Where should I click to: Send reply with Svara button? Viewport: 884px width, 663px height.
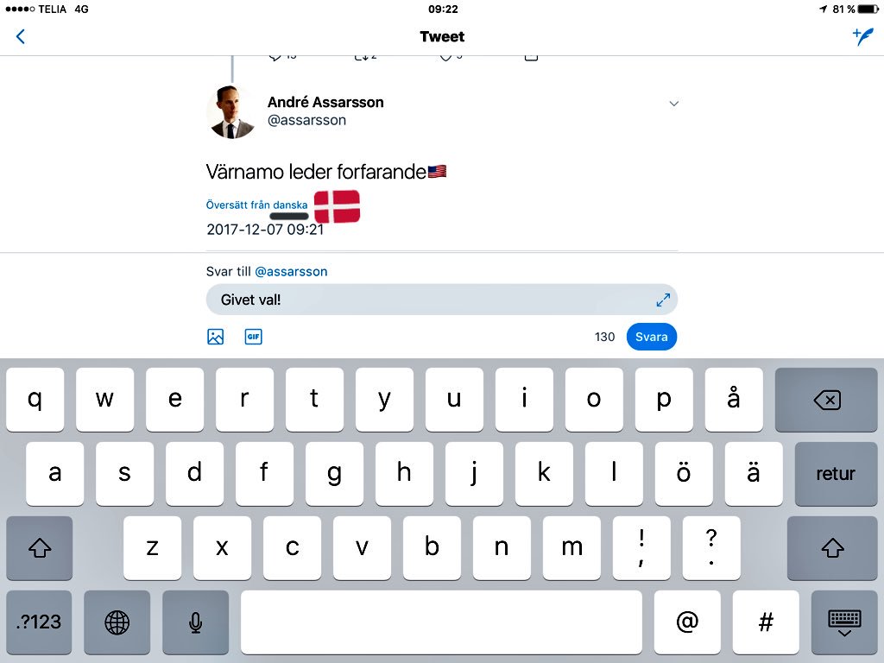coord(651,337)
